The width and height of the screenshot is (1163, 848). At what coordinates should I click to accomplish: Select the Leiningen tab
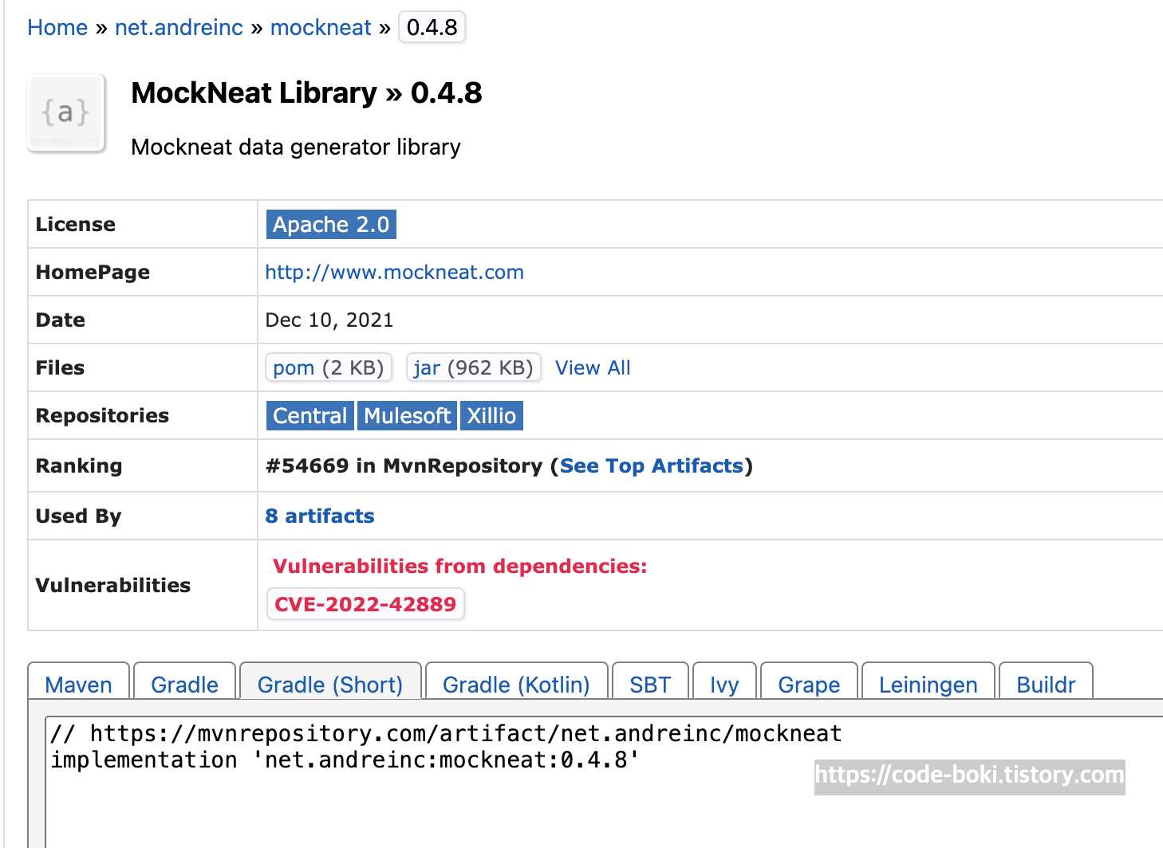point(928,684)
